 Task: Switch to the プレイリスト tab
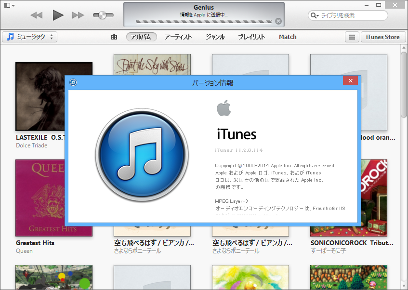pos(251,37)
